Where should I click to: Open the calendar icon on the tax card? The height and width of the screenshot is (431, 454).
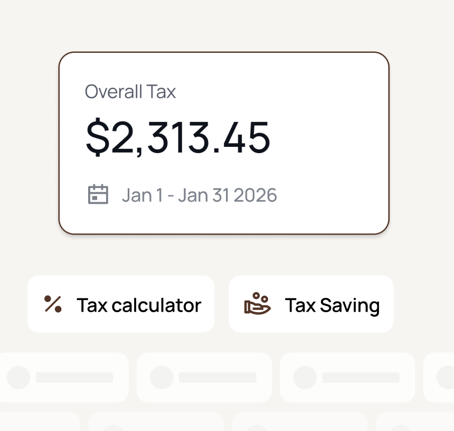coord(98,194)
